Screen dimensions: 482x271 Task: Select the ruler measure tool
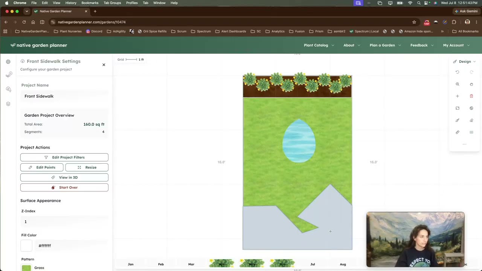click(x=458, y=132)
